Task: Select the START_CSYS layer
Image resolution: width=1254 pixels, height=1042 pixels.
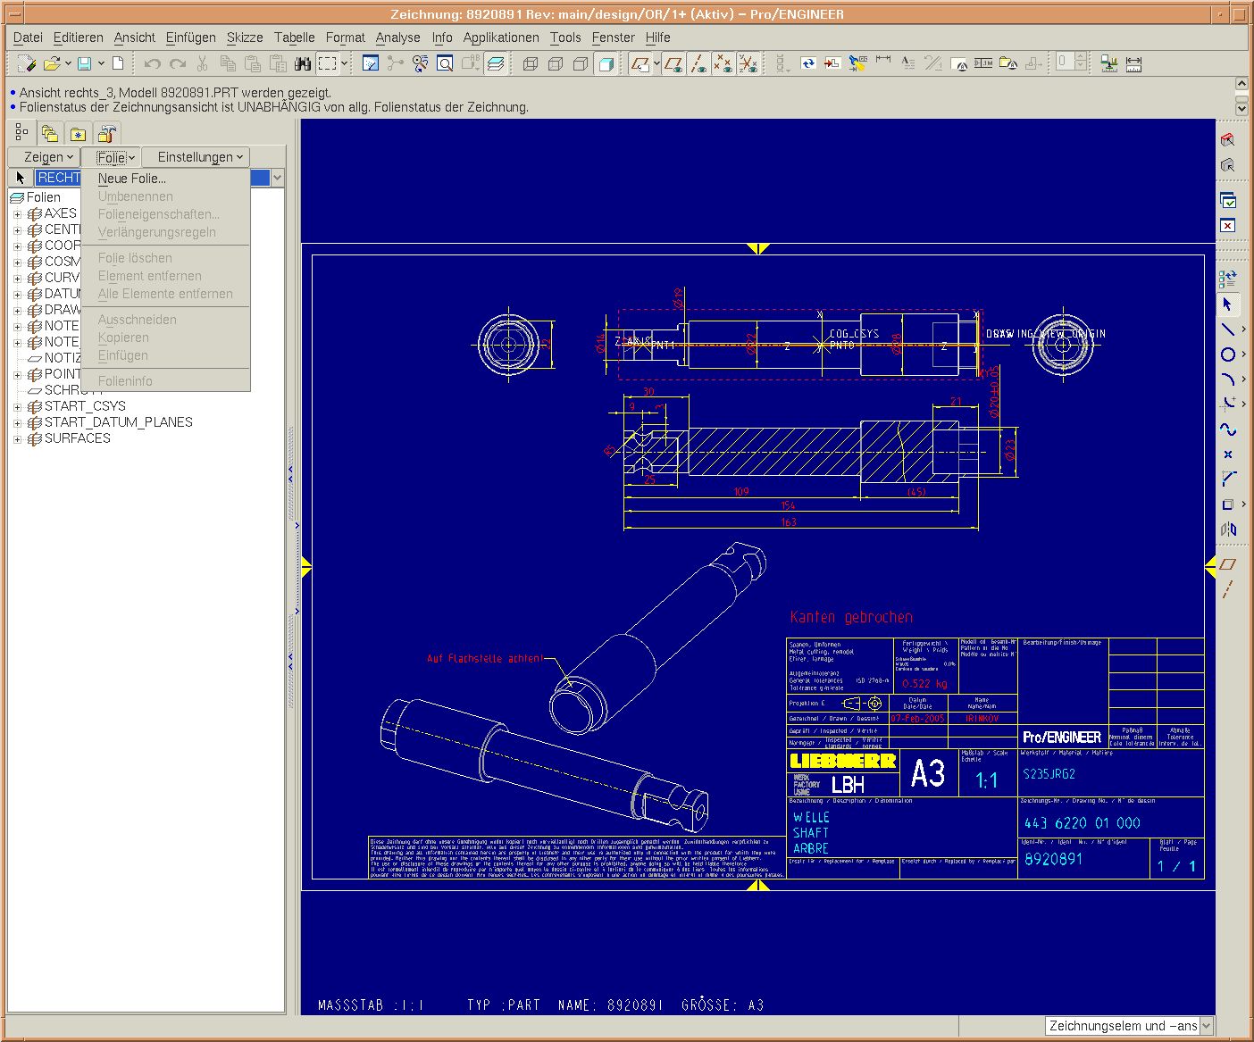Action: 85,406
